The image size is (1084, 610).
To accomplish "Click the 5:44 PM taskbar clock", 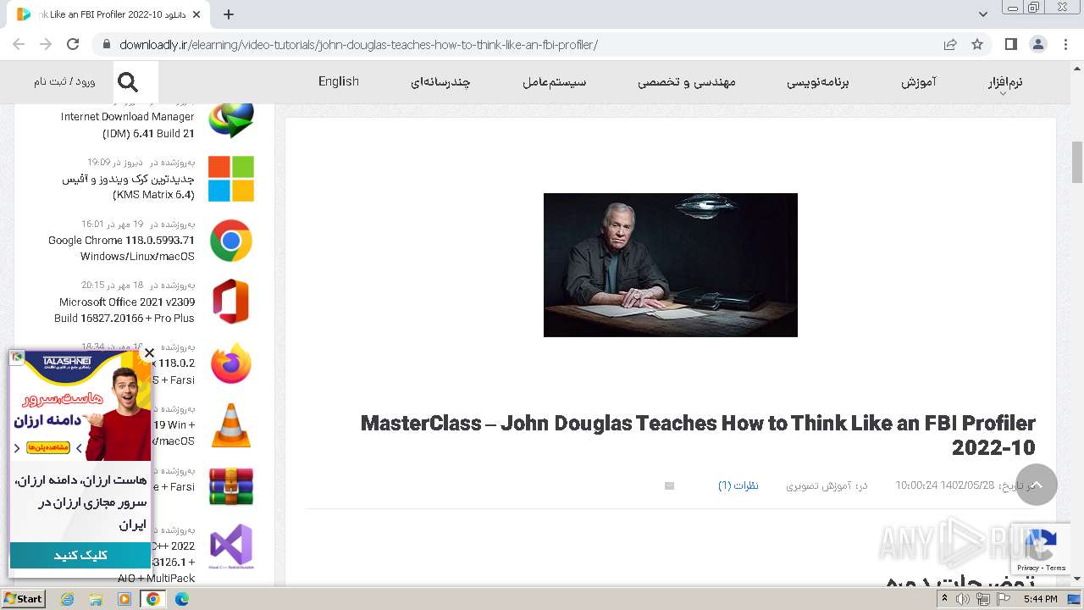I will click(1040, 599).
